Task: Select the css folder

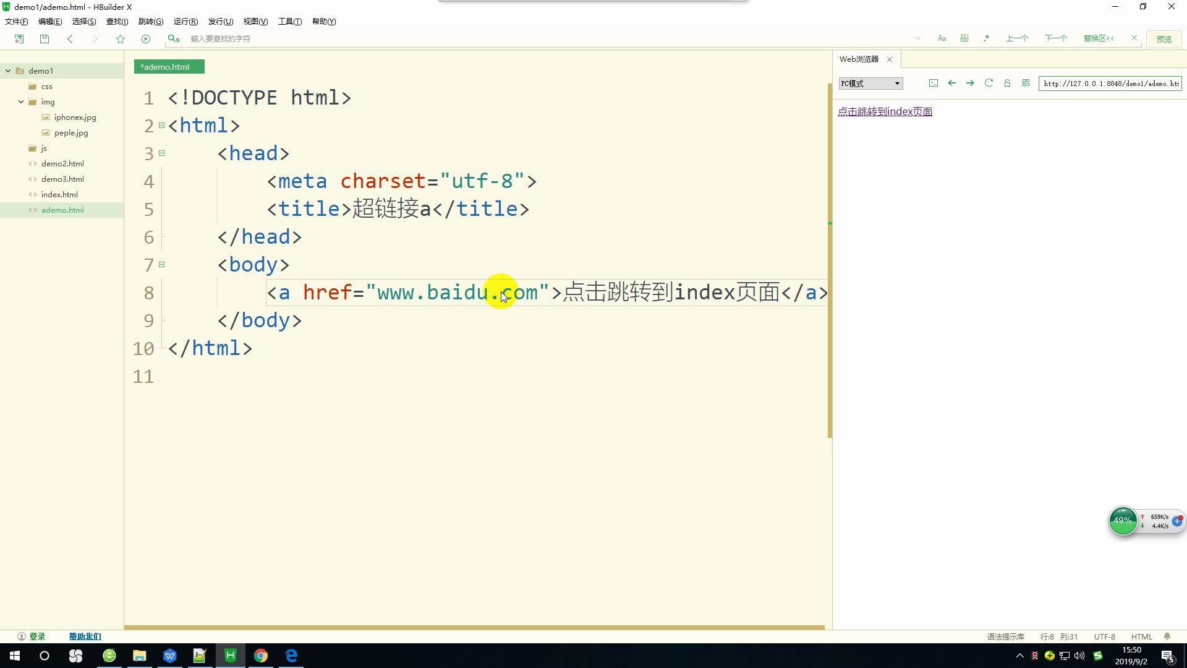Action: tap(46, 86)
